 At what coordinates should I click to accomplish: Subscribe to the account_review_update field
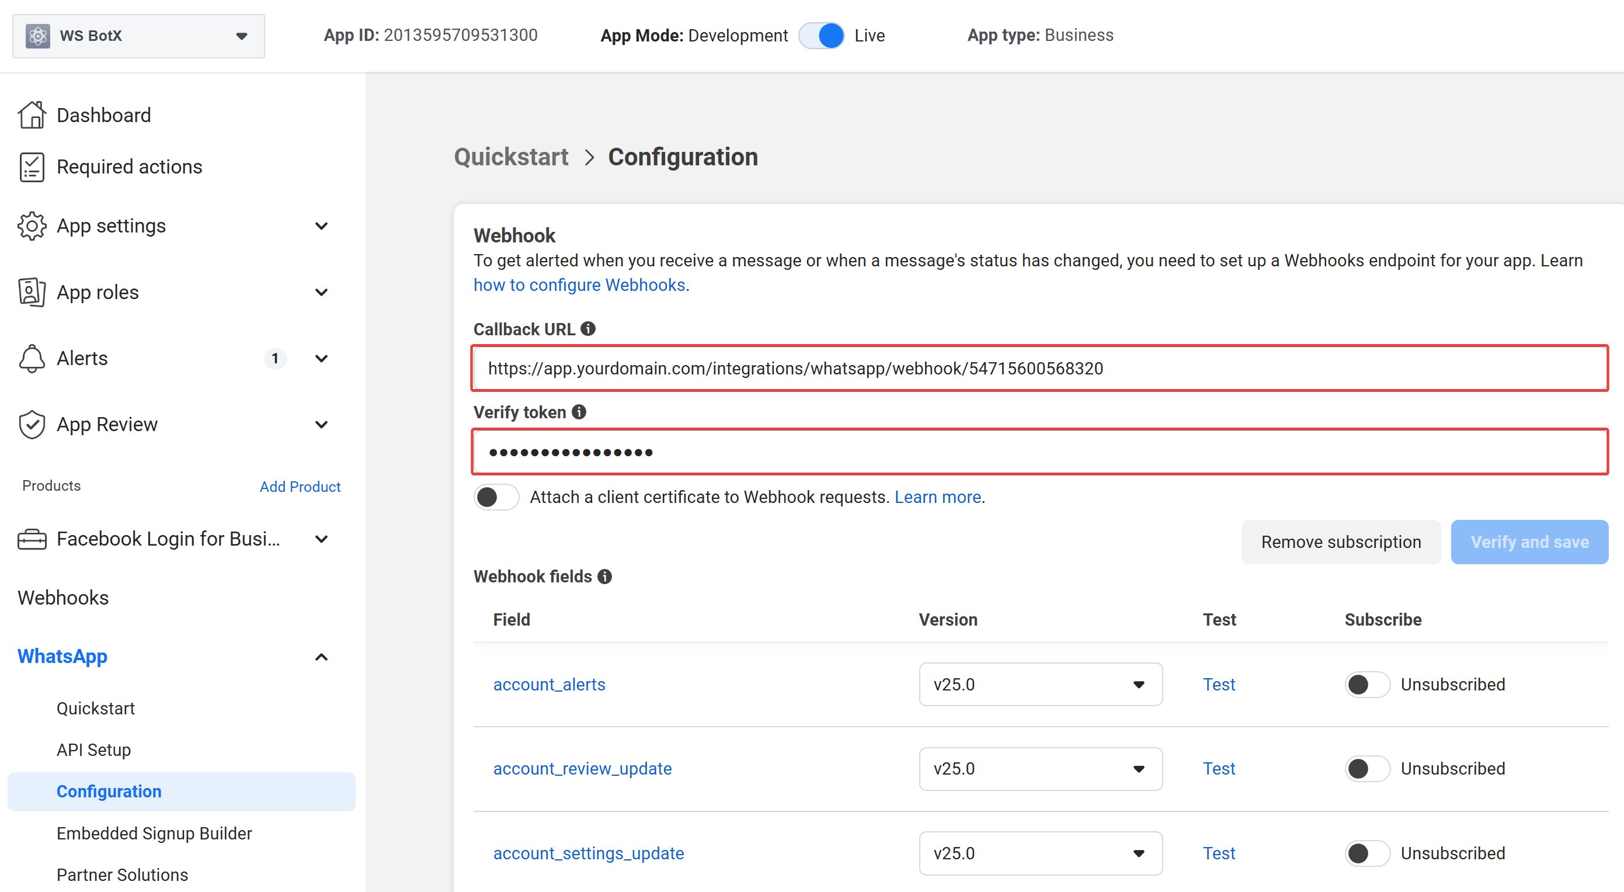[1367, 769]
